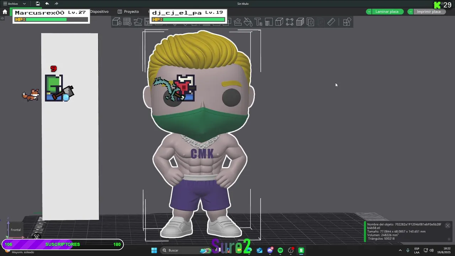Click the green slicer app taskbar icon

click(301, 250)
